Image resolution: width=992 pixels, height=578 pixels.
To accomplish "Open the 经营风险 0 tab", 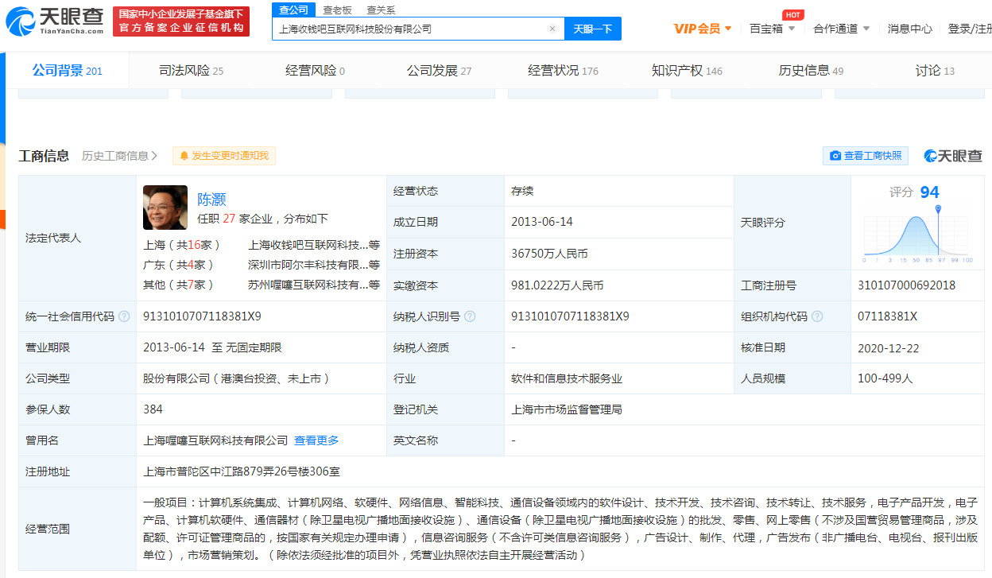I will (x=316, y=71).
